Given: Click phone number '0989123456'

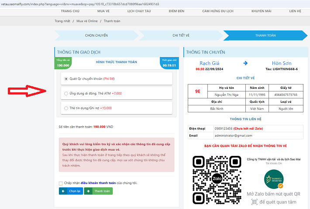Looking at the screenshot, I should [224, 128].
